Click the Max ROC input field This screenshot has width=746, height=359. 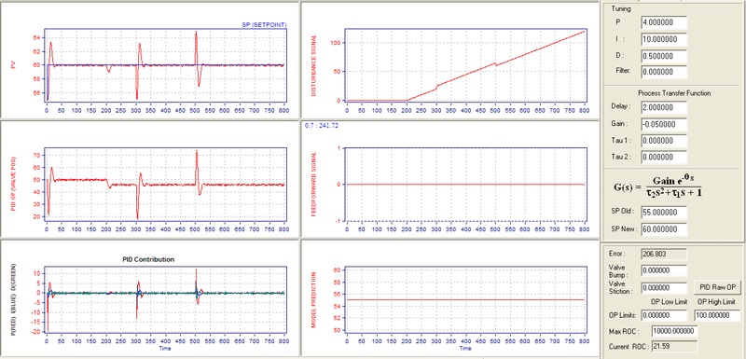click(x=674, y=331)
